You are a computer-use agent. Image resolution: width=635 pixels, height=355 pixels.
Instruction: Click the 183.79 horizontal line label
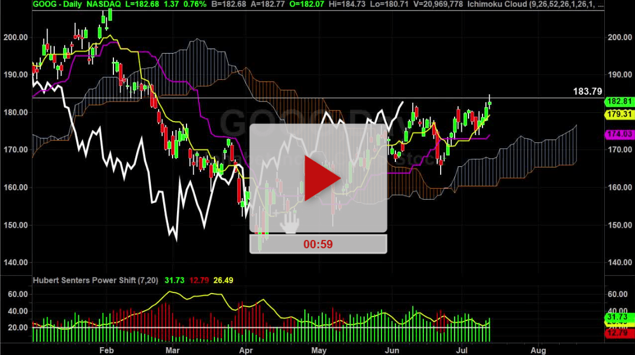(588, 92)
